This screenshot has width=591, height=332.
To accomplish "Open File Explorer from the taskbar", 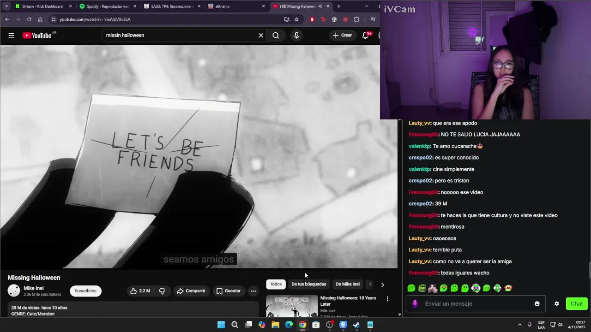I will coord(275,325).
